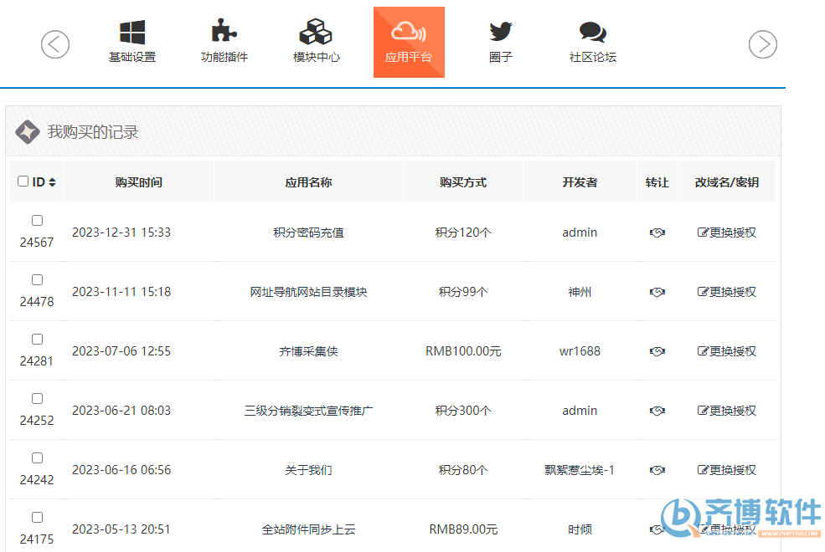Click 更换授权 for 网址导航网站目录模块
The image size is (825, 552).
point(727,293)
